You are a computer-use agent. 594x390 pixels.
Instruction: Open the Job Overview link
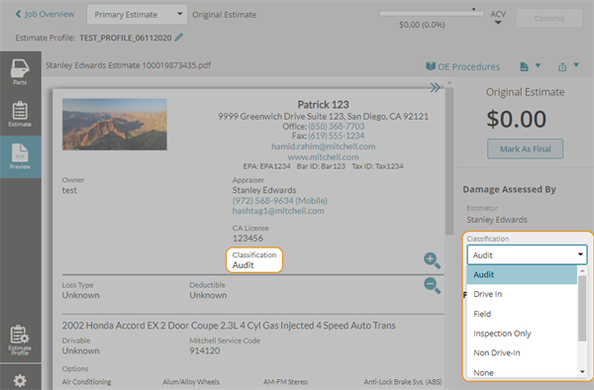click(x=49, y=14)
